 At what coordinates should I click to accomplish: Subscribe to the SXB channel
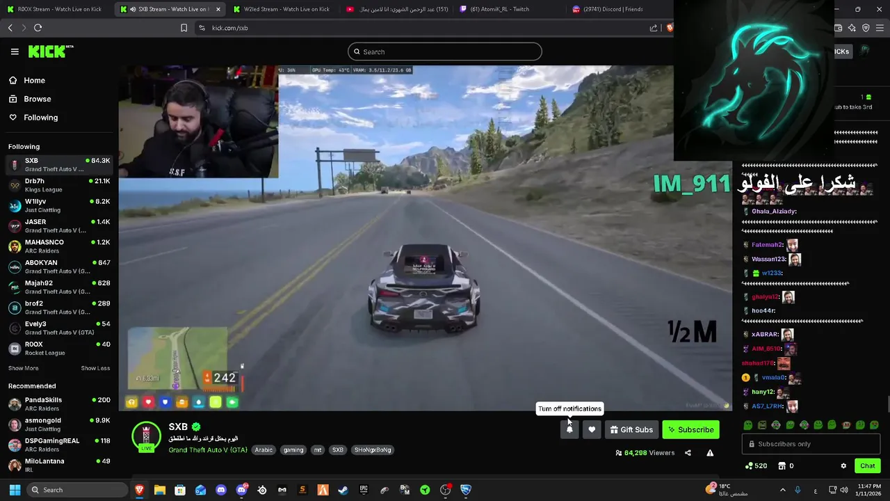tap(691, 429)
